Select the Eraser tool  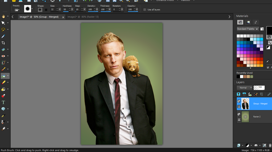click(x=3, y=82)
